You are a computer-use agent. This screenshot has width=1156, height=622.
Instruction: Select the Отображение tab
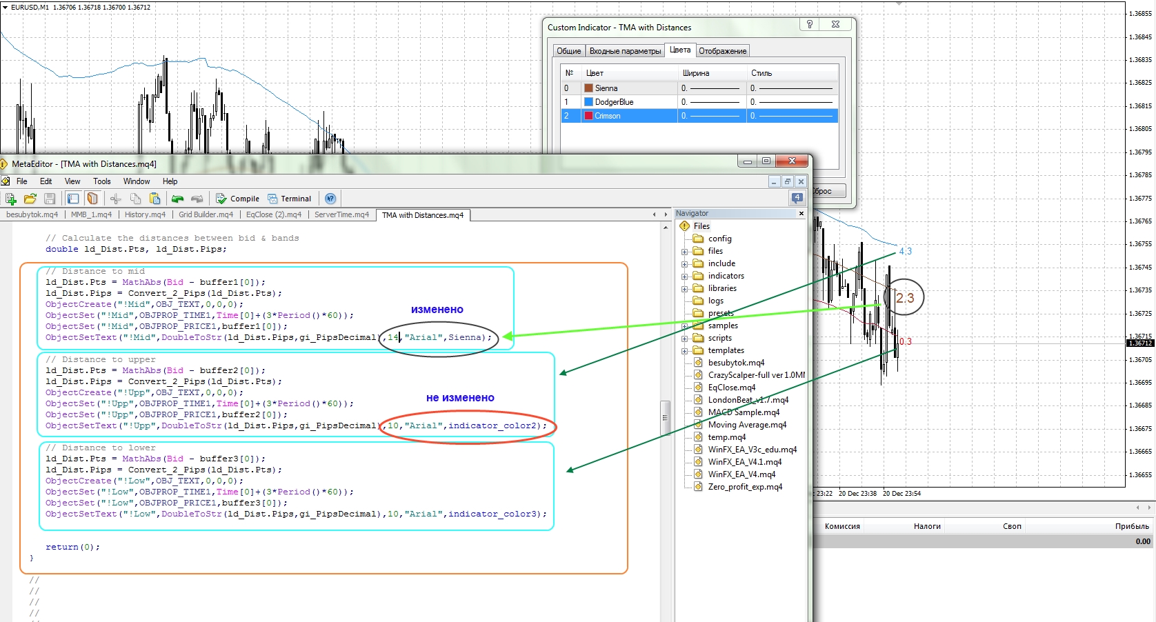[x=722, y=51]
